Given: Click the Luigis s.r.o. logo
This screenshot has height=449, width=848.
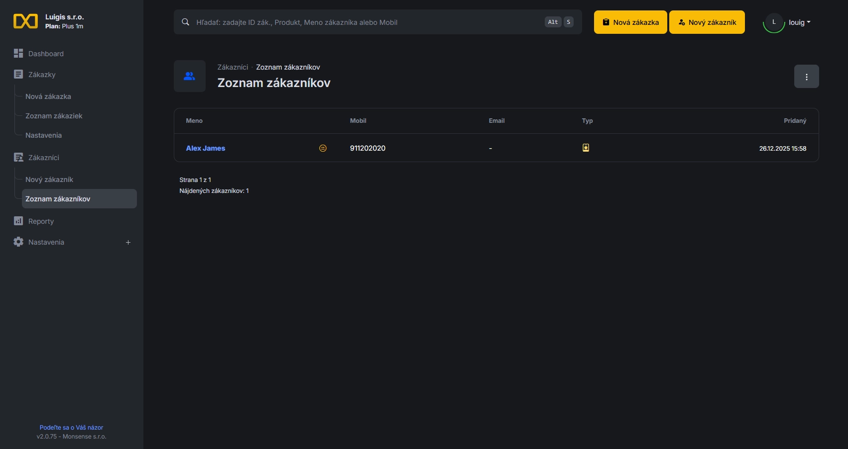Looking at the screenshot, I should click(25, 21).
